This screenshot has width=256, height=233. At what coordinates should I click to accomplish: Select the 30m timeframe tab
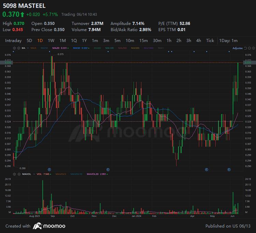point(157,41)
